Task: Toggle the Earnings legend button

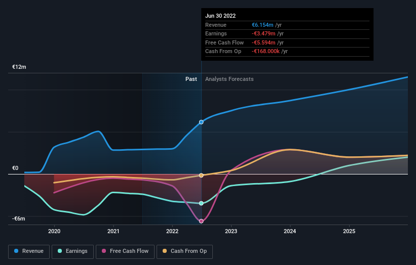Action: tap(72, 251)
